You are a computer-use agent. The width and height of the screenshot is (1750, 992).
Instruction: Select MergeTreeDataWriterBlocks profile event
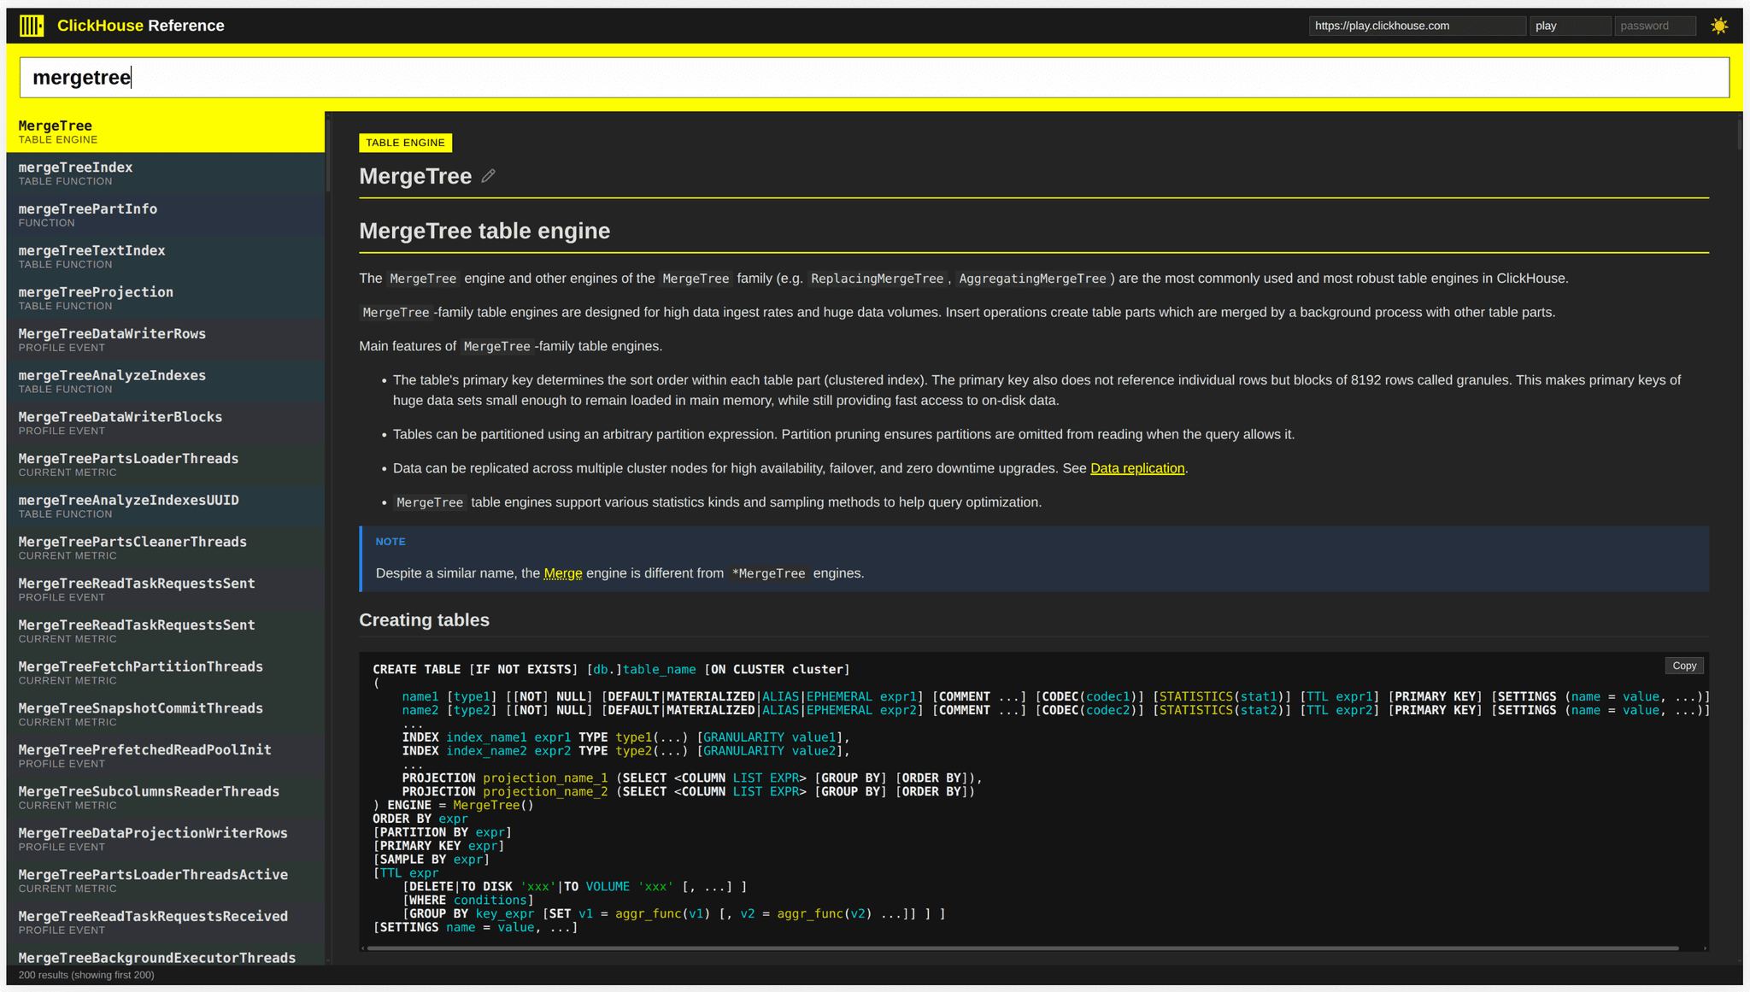click(x=165, y=423)
